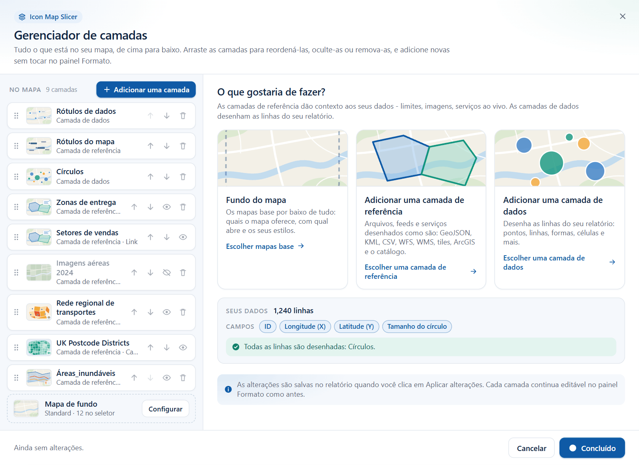Delete the Rótulos de dados layer
The height and width of the screenshot is (465, 639).
pyautogui.click(x=183, y=116)
